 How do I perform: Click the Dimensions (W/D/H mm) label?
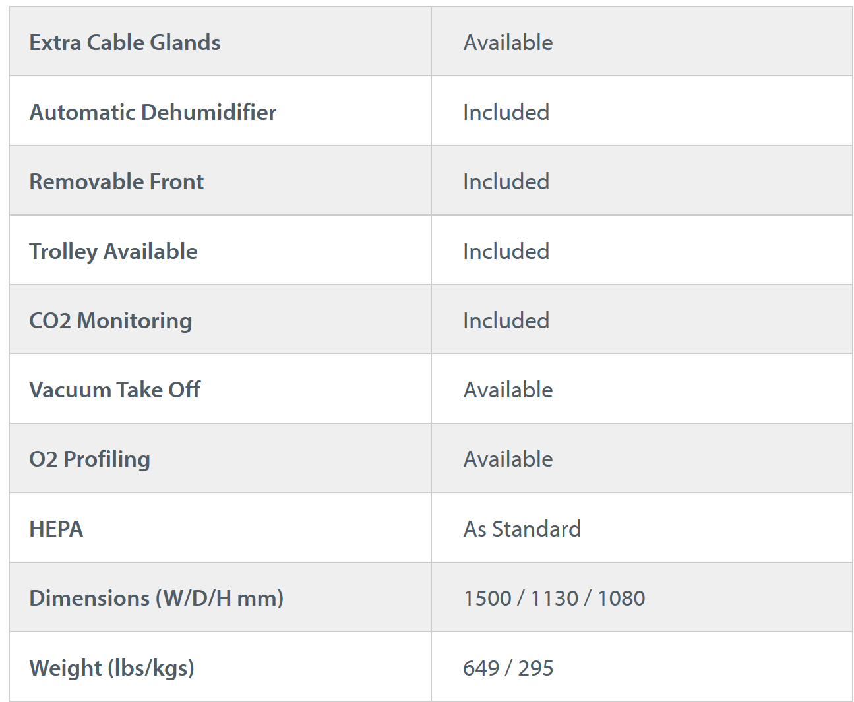[x=156, y=599]
